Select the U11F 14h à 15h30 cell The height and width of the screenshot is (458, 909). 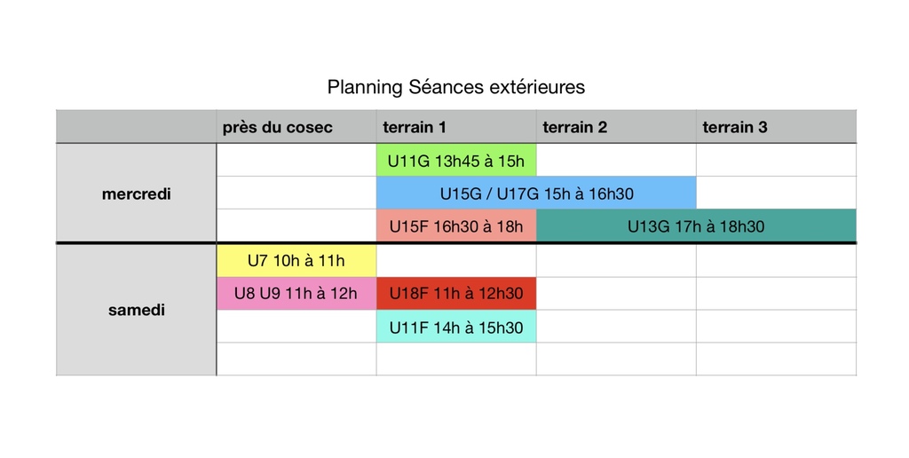tap(455, 327)
